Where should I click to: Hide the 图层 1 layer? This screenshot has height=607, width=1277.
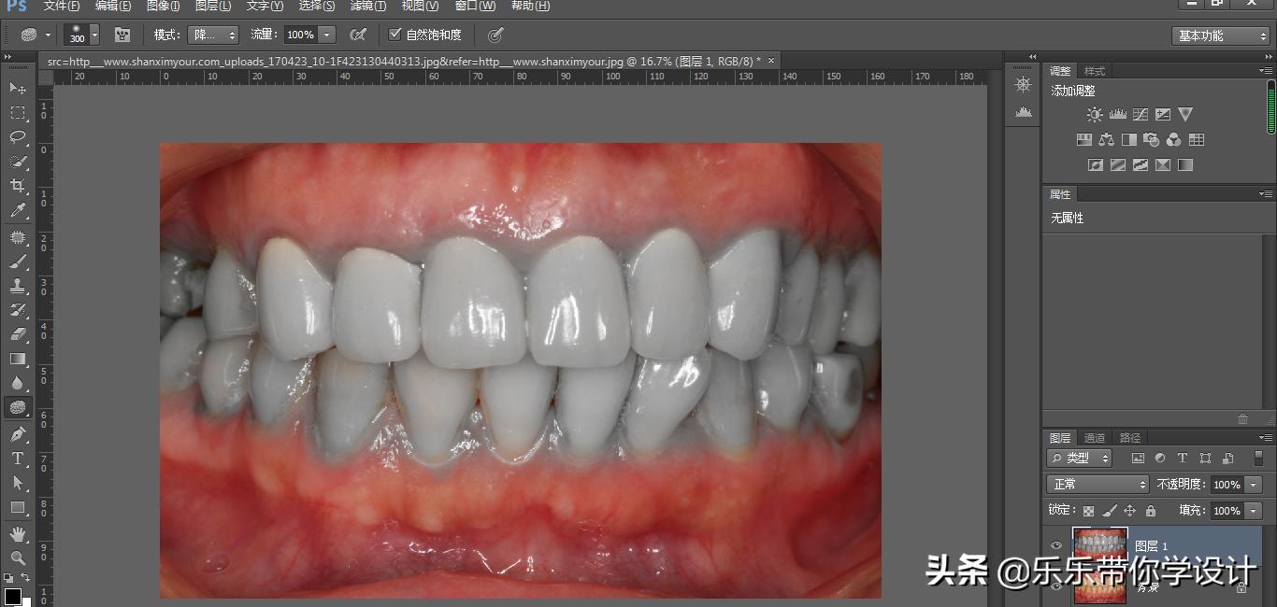(x=1057, y=545)
